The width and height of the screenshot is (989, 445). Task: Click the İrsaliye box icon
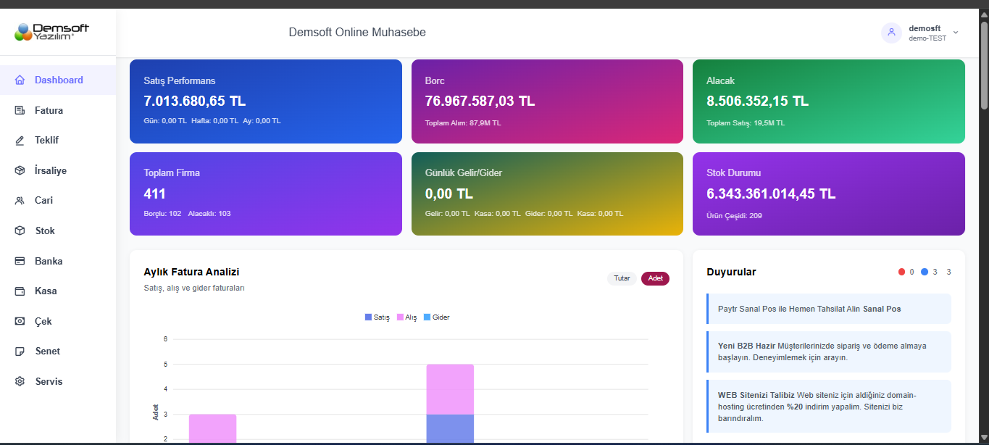[20, 171]
